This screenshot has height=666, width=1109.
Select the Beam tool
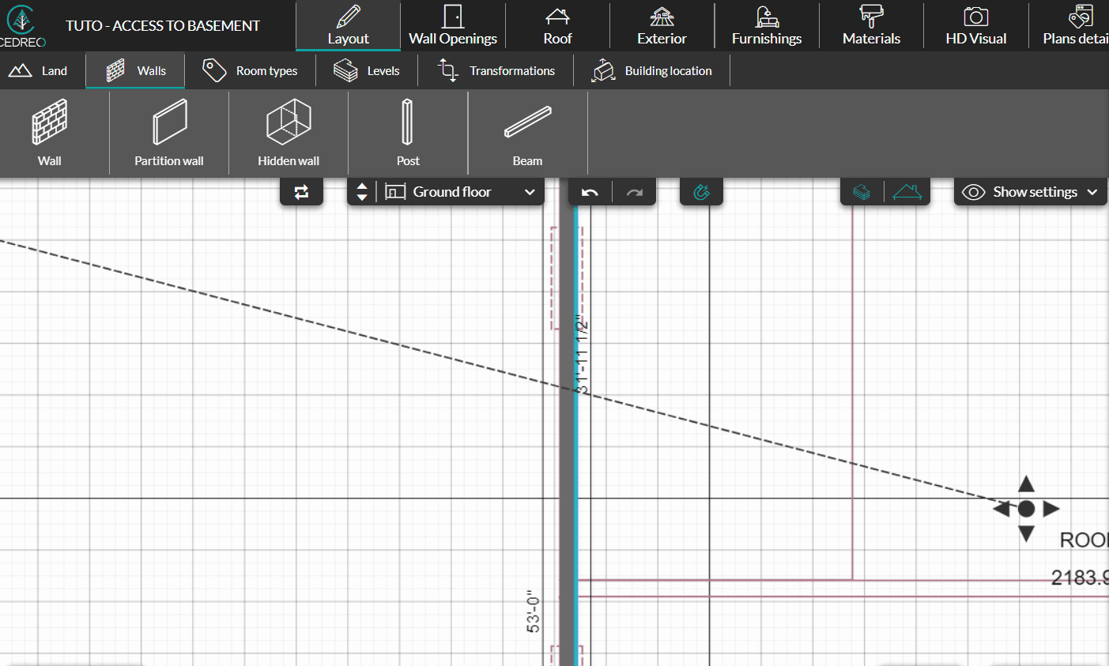[x=527, y=133]
